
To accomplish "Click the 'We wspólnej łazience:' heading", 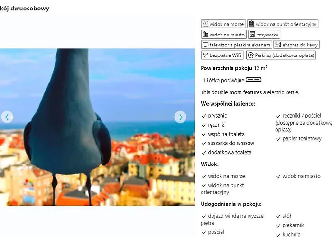I will point(228,104).
